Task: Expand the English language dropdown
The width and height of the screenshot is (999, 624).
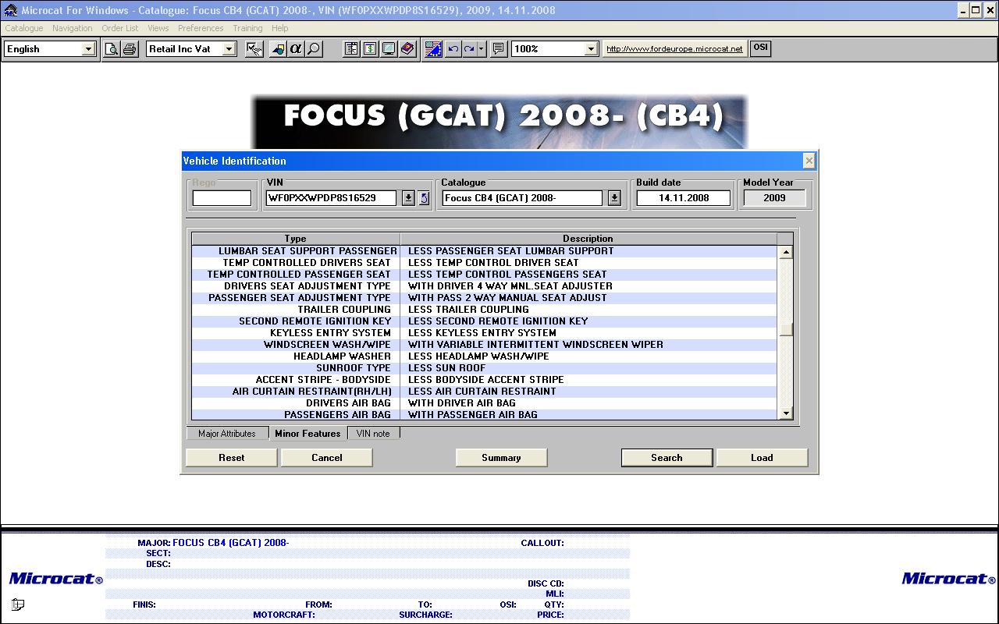Action: (x=88, y=49)
